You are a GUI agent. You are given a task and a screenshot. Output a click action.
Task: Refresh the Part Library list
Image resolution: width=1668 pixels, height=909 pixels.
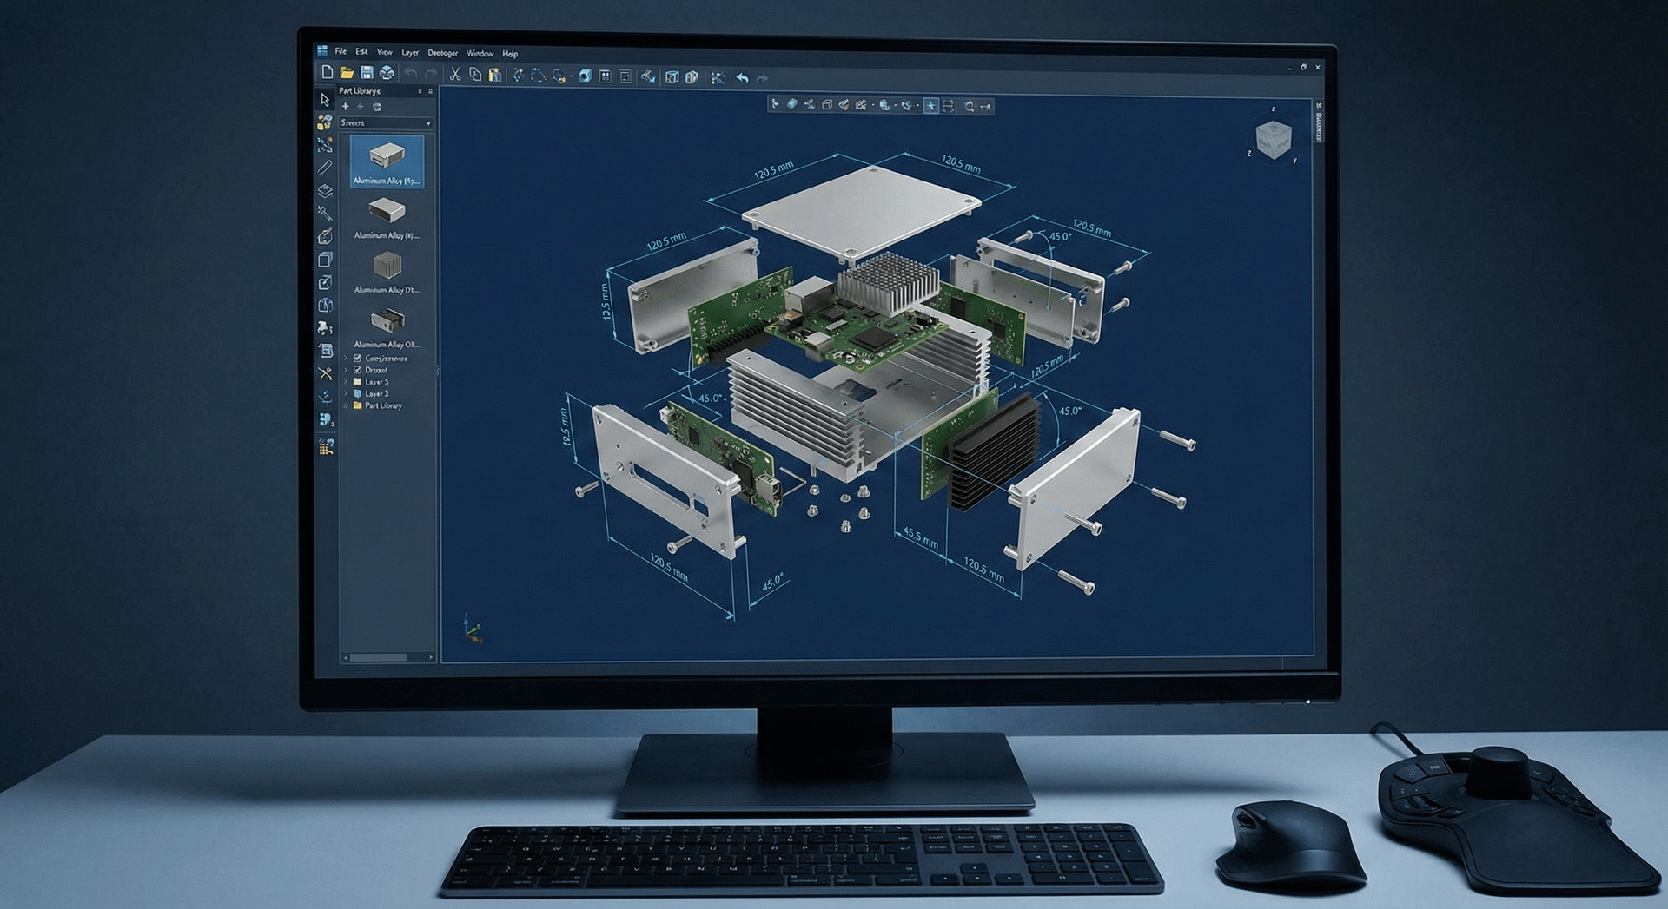coord(377,107)
